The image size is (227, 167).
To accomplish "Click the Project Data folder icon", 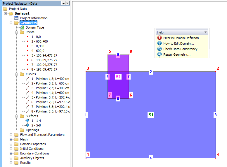I will [x=5, y=9].
